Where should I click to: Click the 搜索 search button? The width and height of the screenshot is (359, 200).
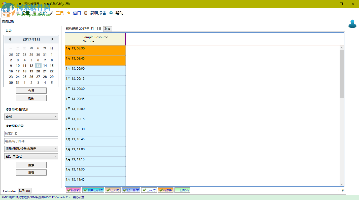click(x=31, y=165)
